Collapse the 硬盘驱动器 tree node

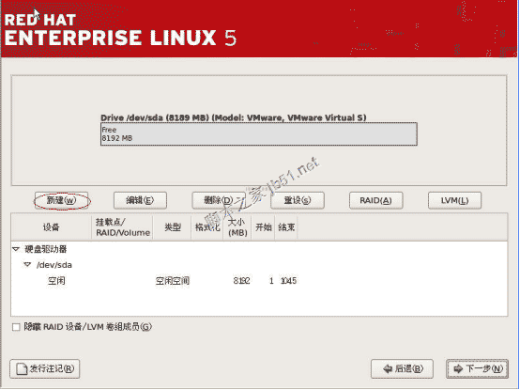[x=16, y=249]
